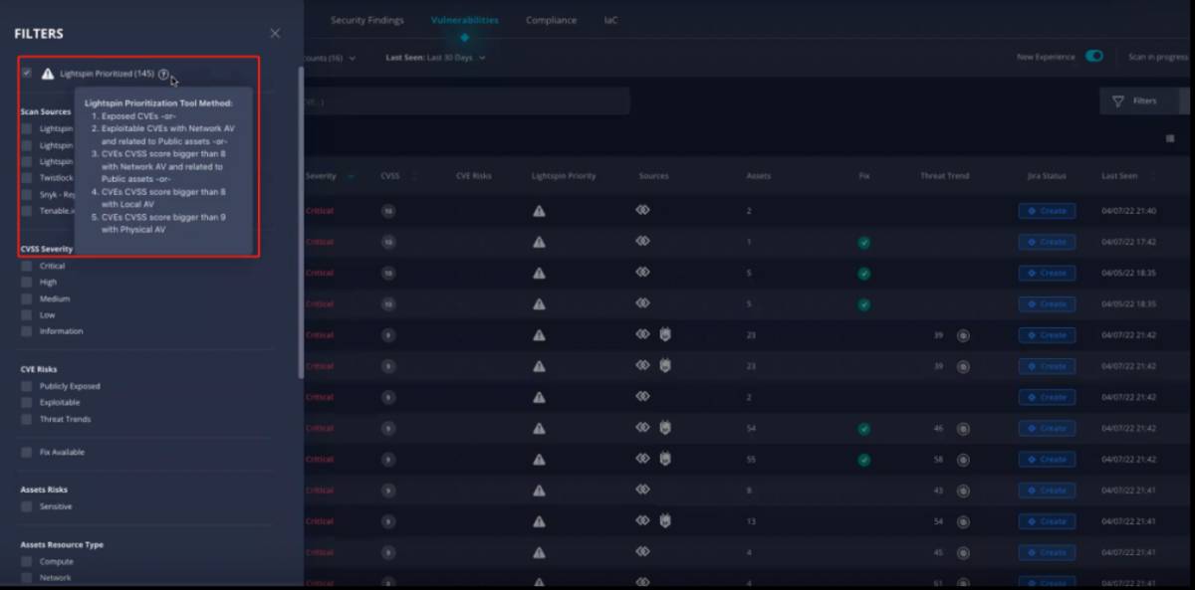
Task: Check the Publicly Exposed filter
Action: tap(27, 386)
